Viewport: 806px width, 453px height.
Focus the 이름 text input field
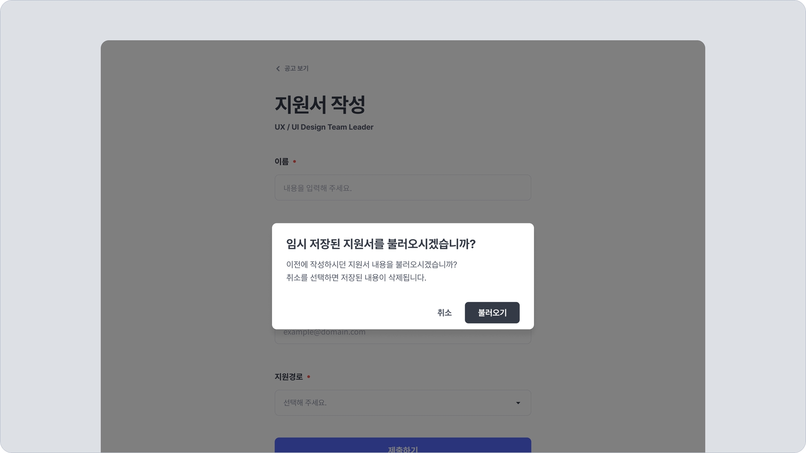coord(402,188)
